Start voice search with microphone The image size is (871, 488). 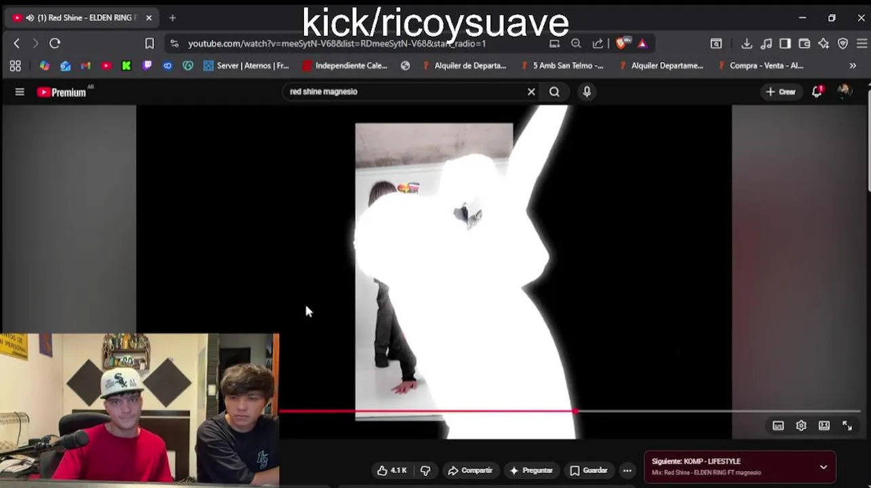pyautogui.click(x=587, y=91)
